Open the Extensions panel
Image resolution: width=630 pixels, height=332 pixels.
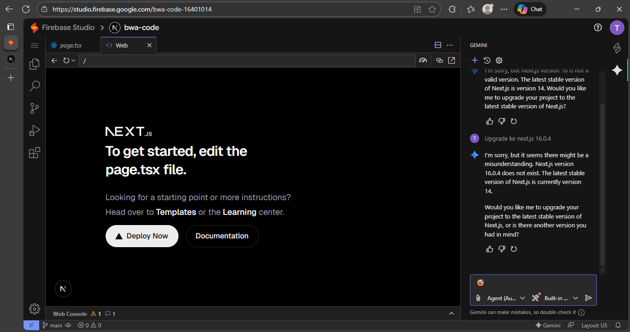point(35,153)
